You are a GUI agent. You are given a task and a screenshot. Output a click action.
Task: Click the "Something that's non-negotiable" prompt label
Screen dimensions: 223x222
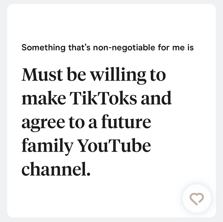pos(107,48)
